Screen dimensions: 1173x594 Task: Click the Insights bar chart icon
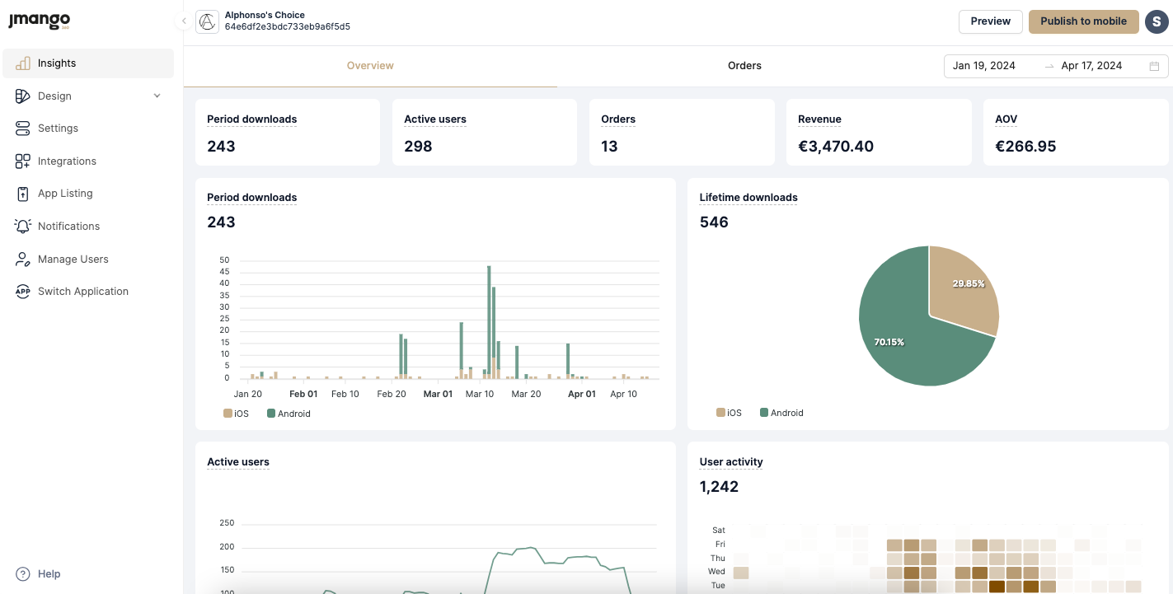click(x=23, y=63)
